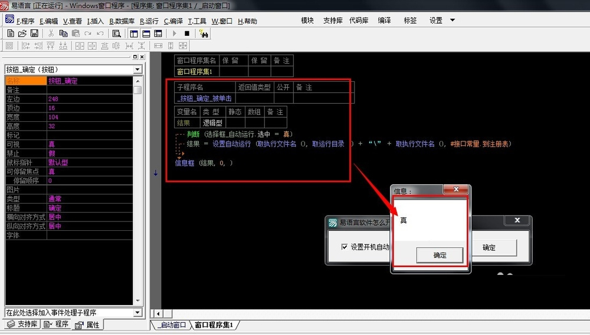Click the equal vertical spacing icon

pos(141,46)
